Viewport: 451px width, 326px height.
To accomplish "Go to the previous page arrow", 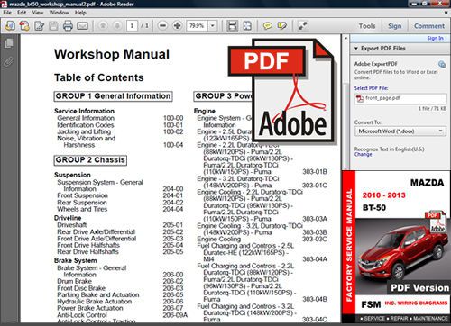I will coord(103,26).
